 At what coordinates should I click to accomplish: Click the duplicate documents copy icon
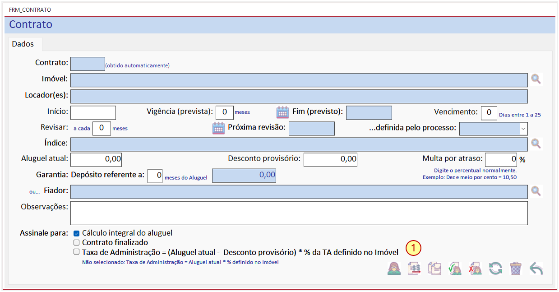[x=434, y=269]
